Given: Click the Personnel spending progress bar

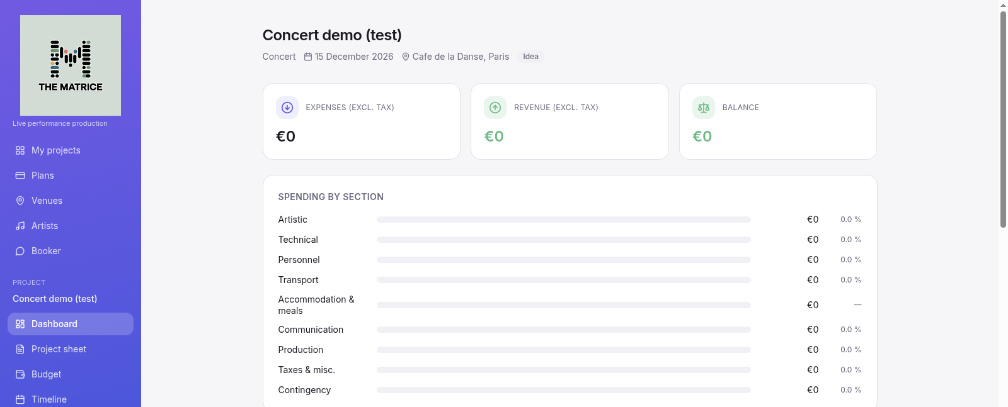Looking at the screenshot, I should click(x=564, y=260).
